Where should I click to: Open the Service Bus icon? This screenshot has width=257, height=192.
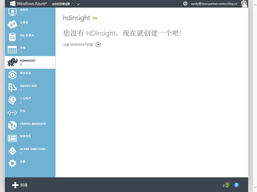[12, 87]
